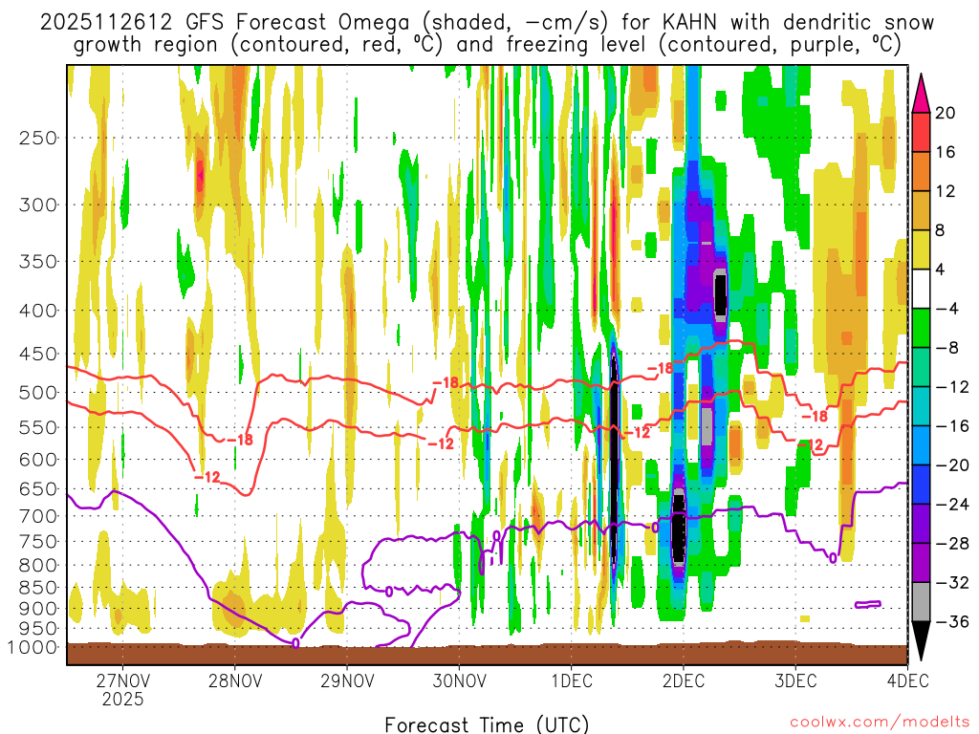Click the purple 0 label on 850 line
979x734 pixels.
coord(389,591)
